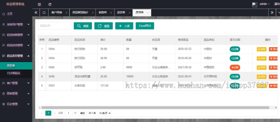Click the 药品管理系统 title logo
This screenshot has width=280, height=122.
[15, 4]
